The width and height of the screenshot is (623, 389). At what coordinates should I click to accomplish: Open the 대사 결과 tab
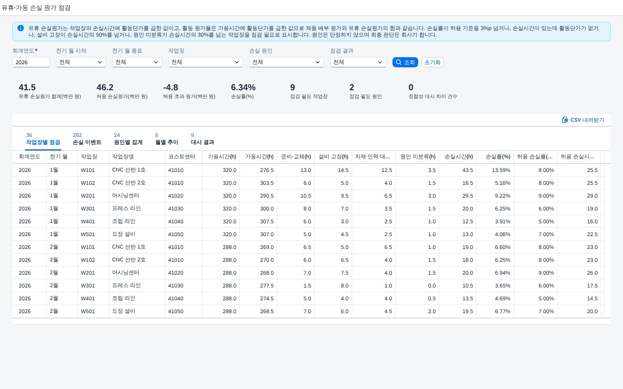(202, 139)
